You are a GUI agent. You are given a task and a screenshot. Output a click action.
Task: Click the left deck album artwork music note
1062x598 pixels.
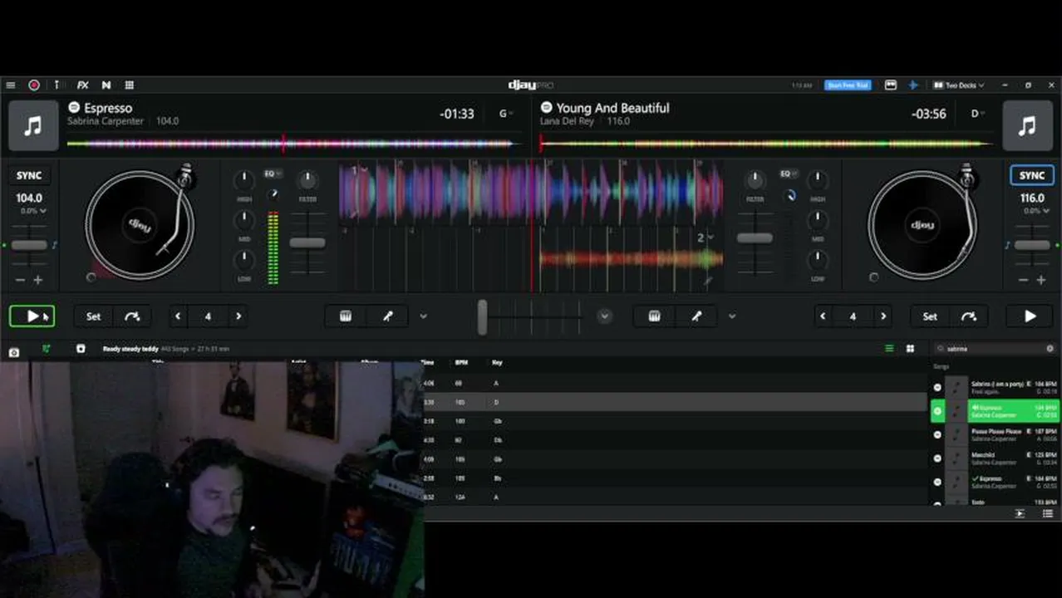33,125
